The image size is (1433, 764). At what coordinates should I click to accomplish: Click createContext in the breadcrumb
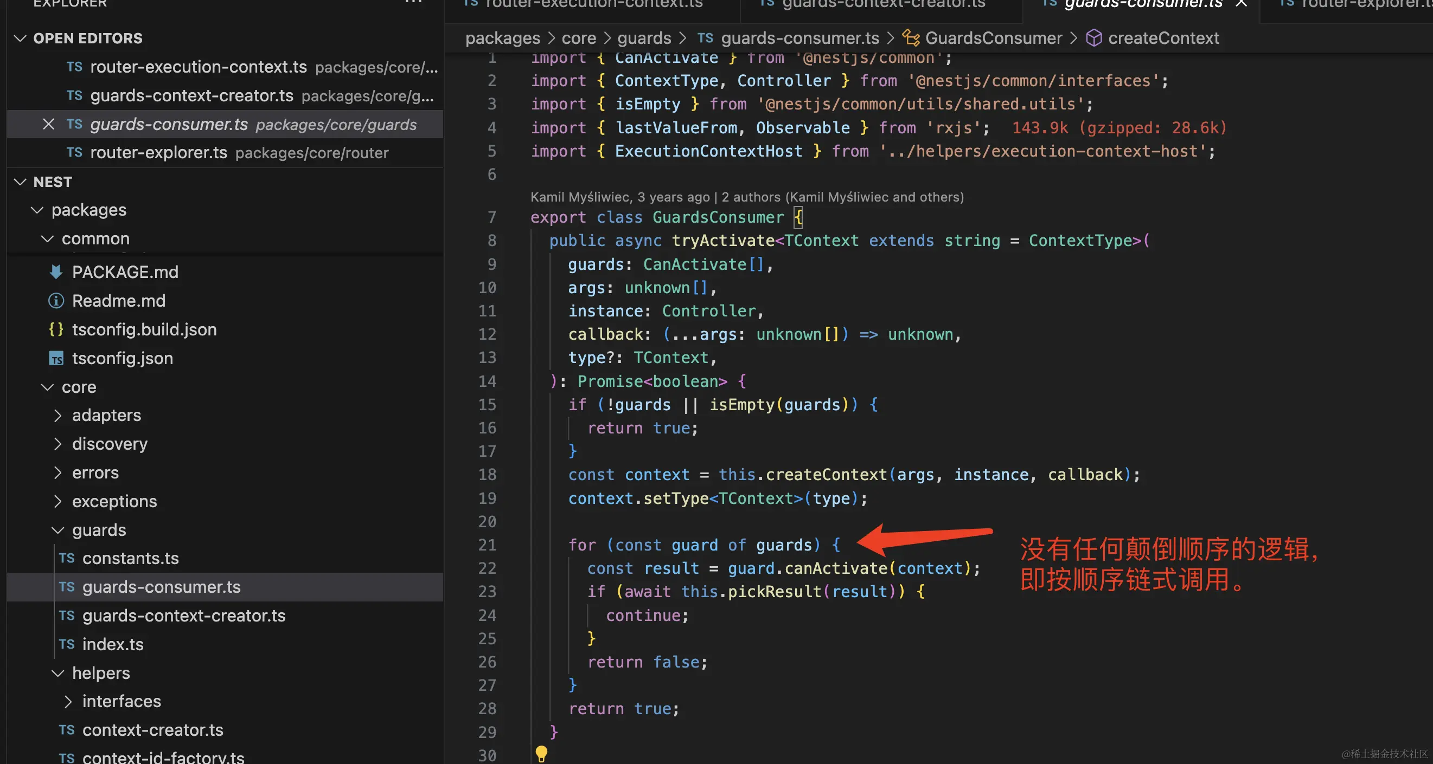pyautogui.click(x=1163, y=38)
